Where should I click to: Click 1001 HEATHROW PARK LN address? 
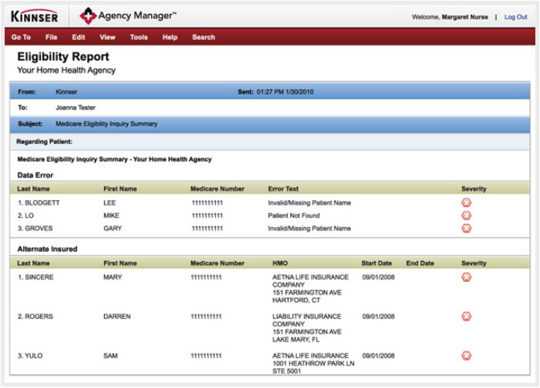pyautogui.click(x=313, y=363)
